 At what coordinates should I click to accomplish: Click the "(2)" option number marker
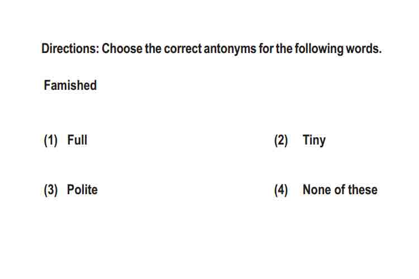(x=281, y=141)
